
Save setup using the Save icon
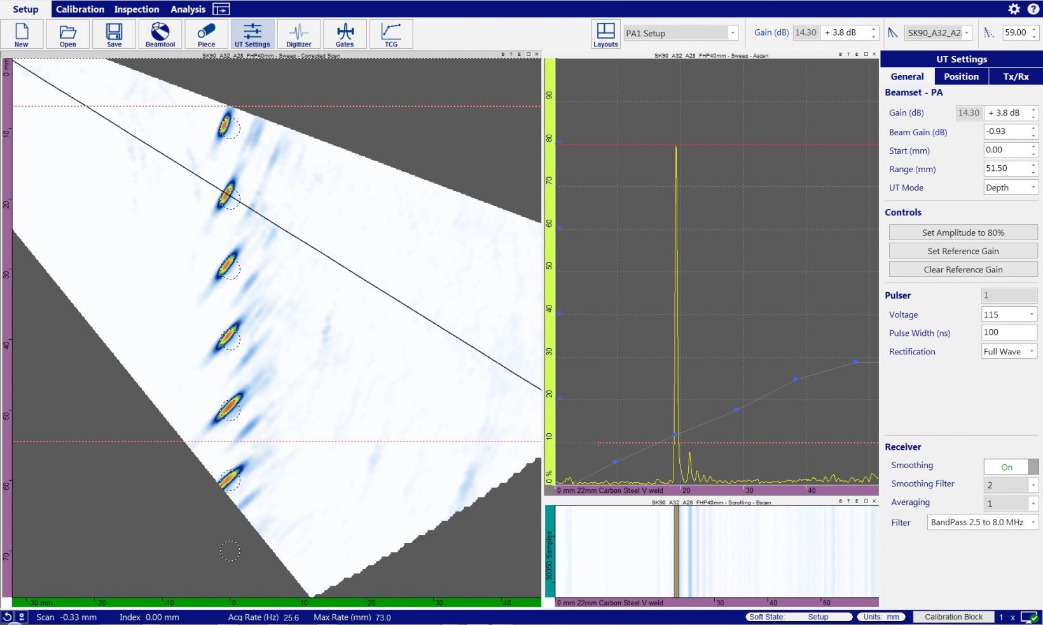tap(114, 34)
